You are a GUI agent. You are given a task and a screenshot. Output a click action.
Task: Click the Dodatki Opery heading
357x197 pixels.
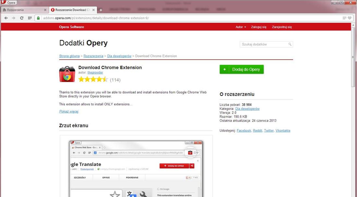(83, 43)
